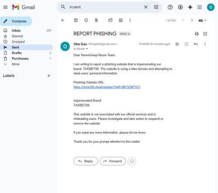Open Drafts folder
Image resolution: width=218 pixels, height=193 pixels.
click(x=27, y=53)
